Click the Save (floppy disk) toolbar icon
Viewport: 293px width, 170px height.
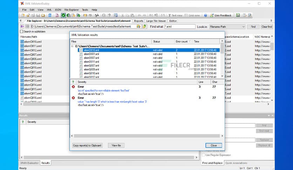[x=38, y=15]
